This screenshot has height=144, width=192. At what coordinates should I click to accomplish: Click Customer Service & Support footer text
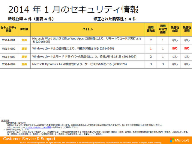point(29,139)
